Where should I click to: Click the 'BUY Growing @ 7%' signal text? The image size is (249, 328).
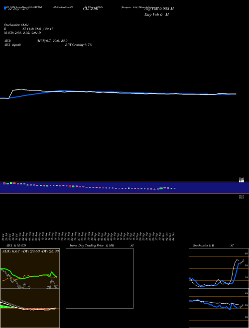[78, 45]
